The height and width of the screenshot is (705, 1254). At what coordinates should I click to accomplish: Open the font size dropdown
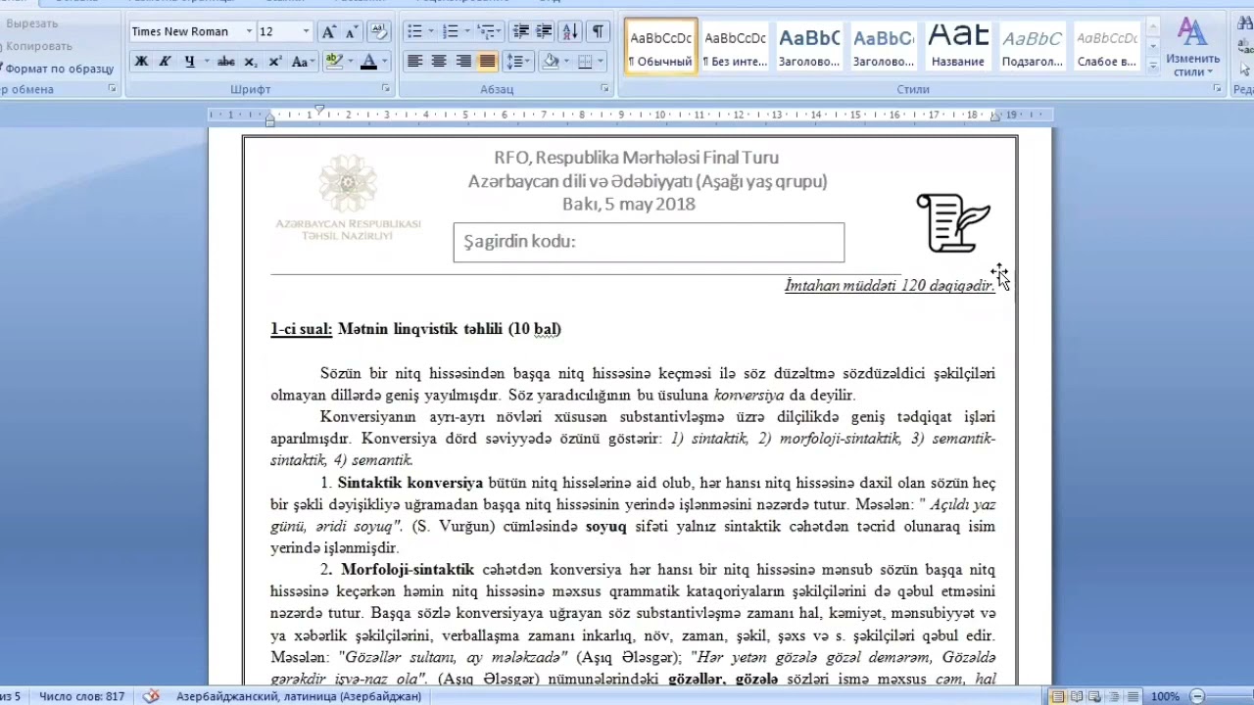click(306, 32)
